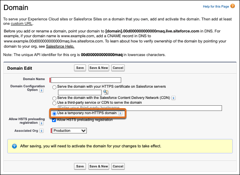This screenshot has height=175, width=240.
Task: Select Salesforce Content Delivery Network radio option
Action: point(54,98)
